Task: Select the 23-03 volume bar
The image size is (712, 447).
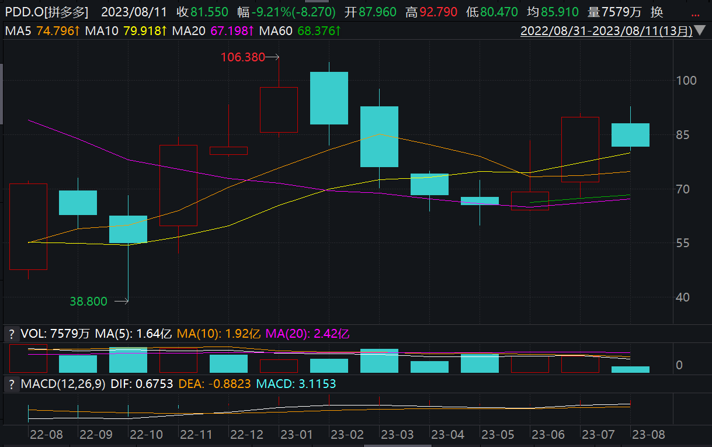Action: click(379, 361)
